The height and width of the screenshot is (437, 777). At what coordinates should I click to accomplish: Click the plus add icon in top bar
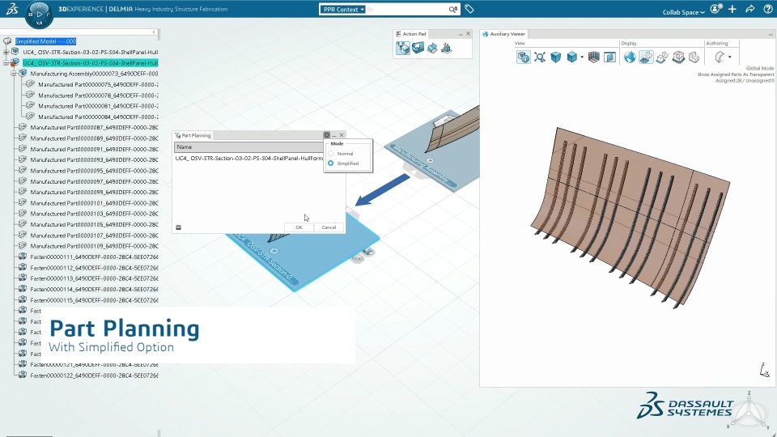(x=732, y=9)
